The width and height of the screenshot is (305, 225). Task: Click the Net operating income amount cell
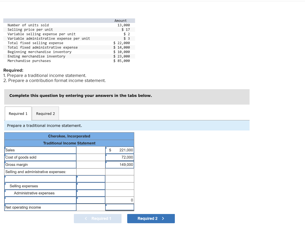click(120, 207)
